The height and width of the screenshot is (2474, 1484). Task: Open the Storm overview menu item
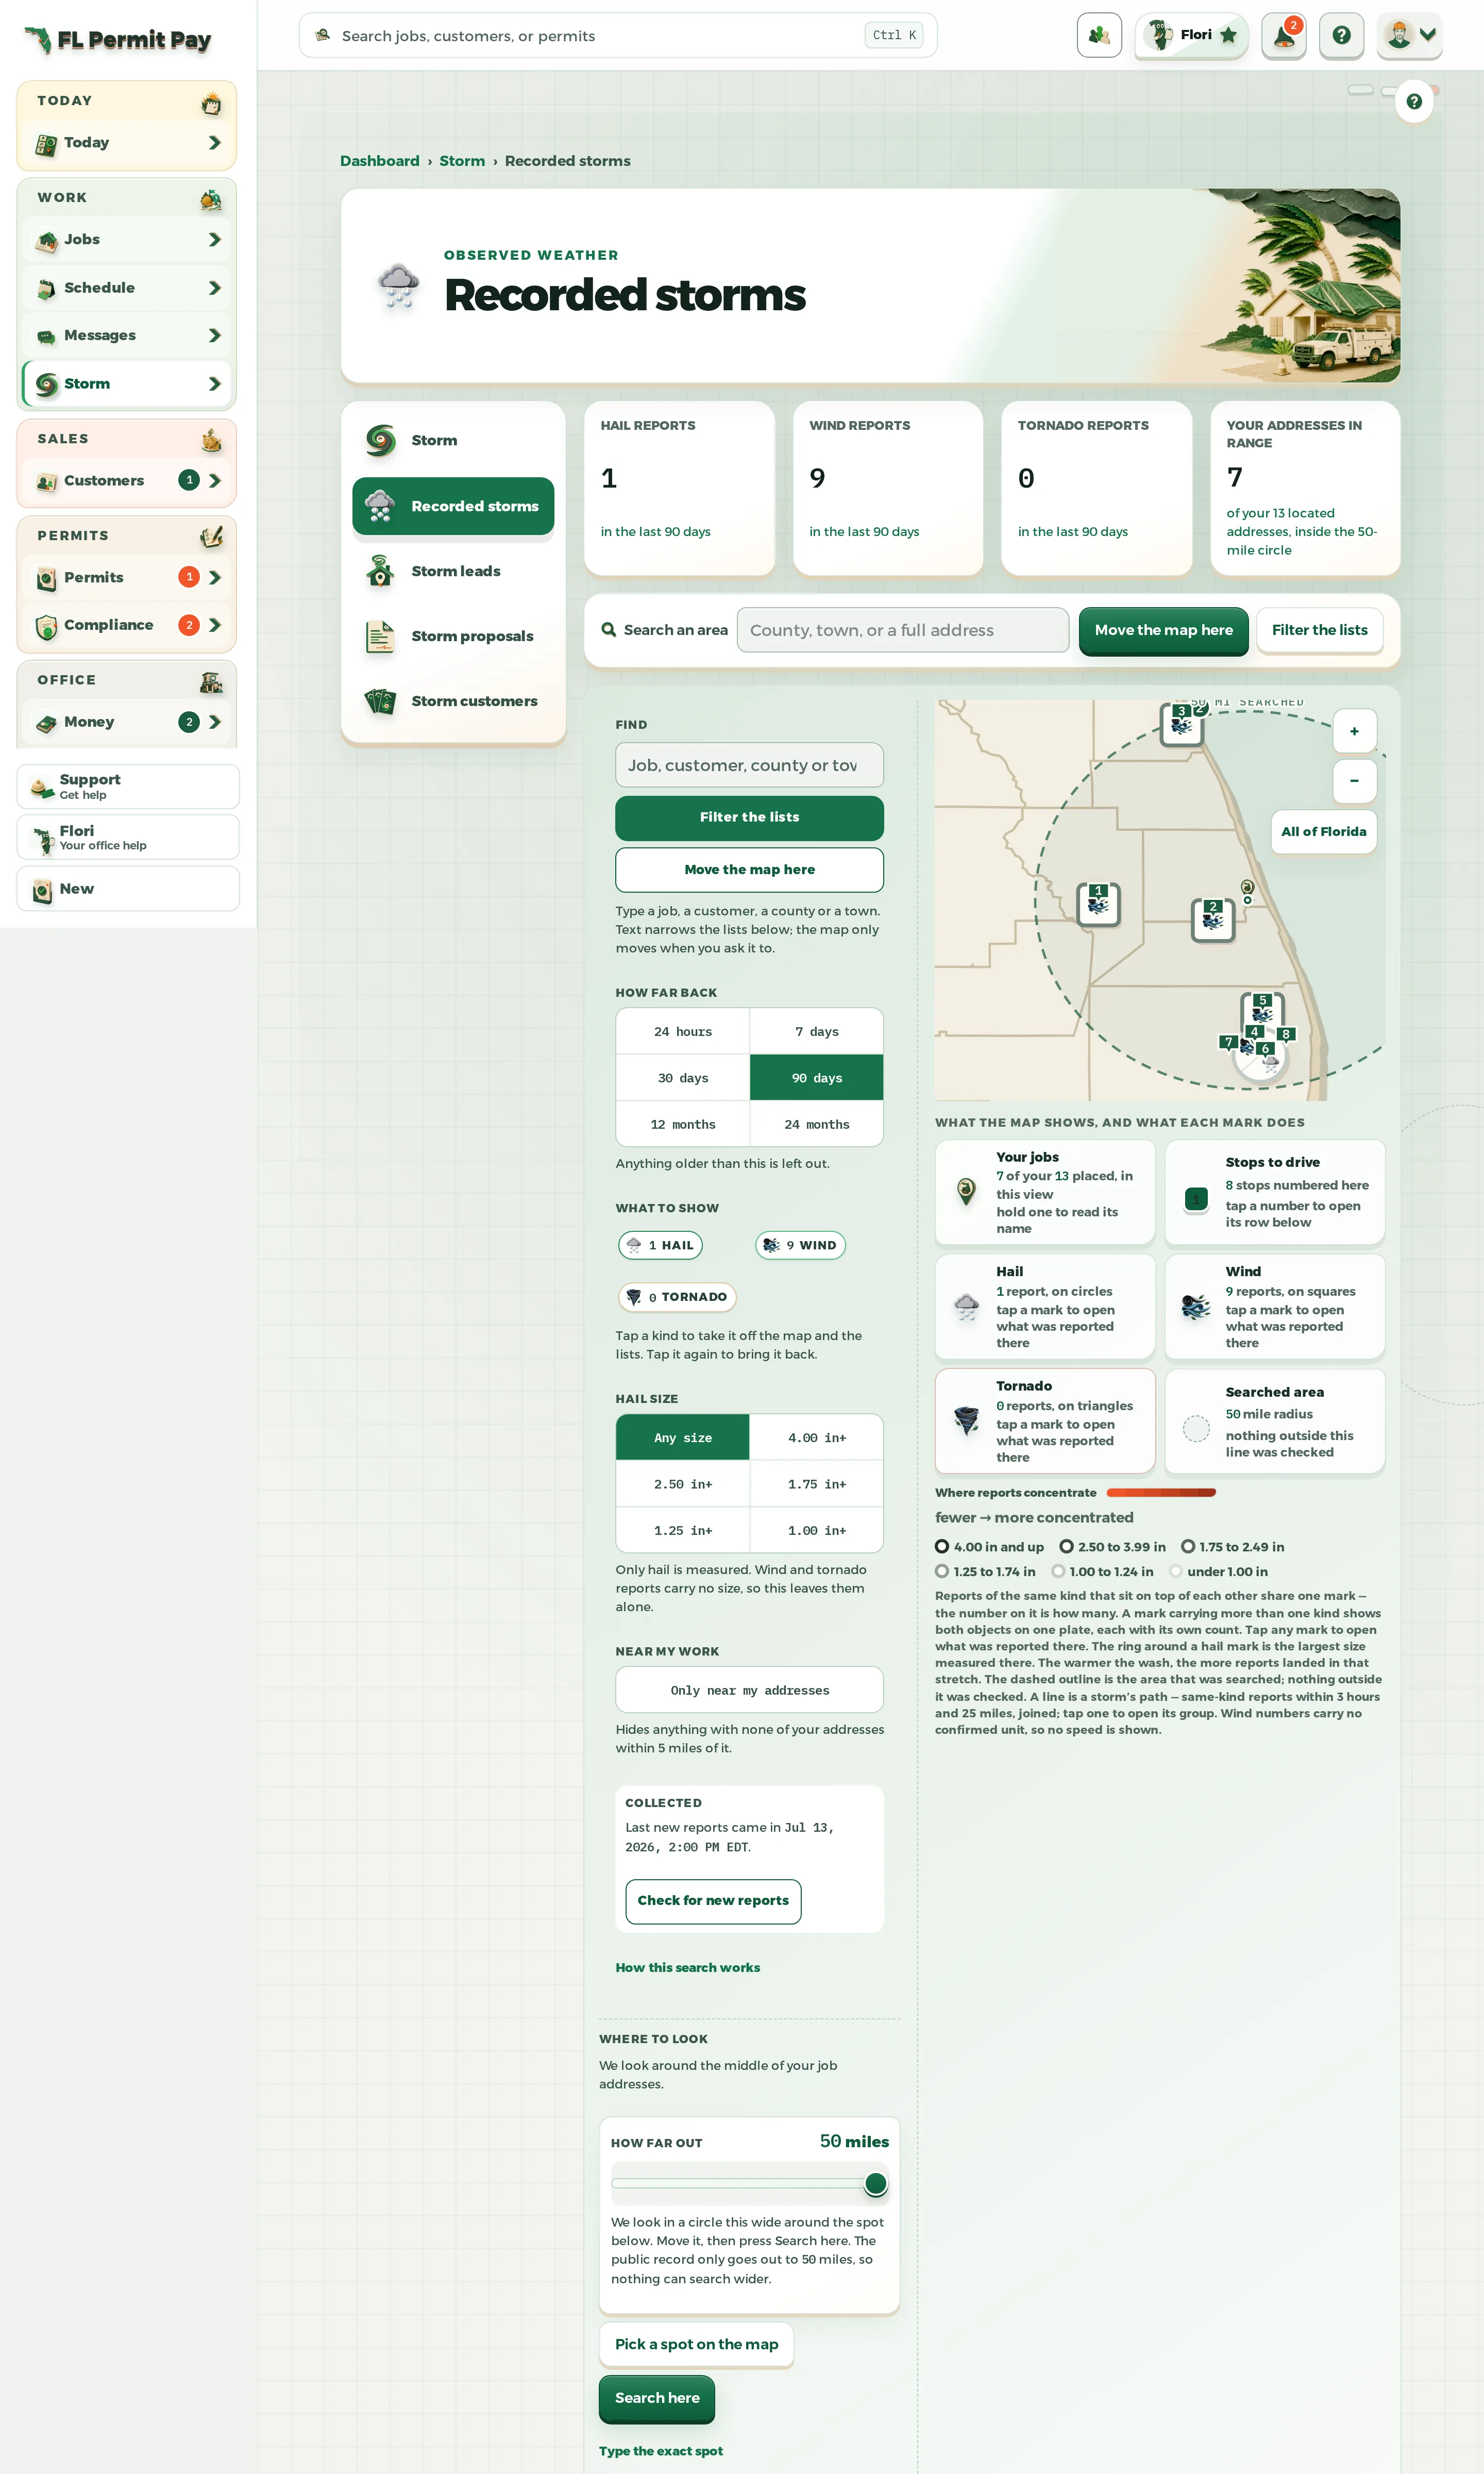[x=453, y=440]
